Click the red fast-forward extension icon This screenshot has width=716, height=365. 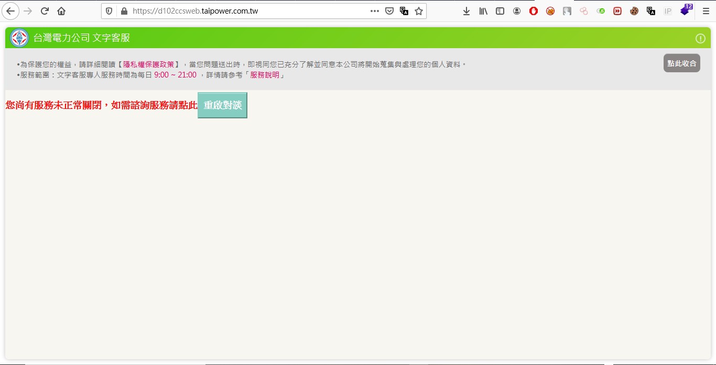(617, 11)
